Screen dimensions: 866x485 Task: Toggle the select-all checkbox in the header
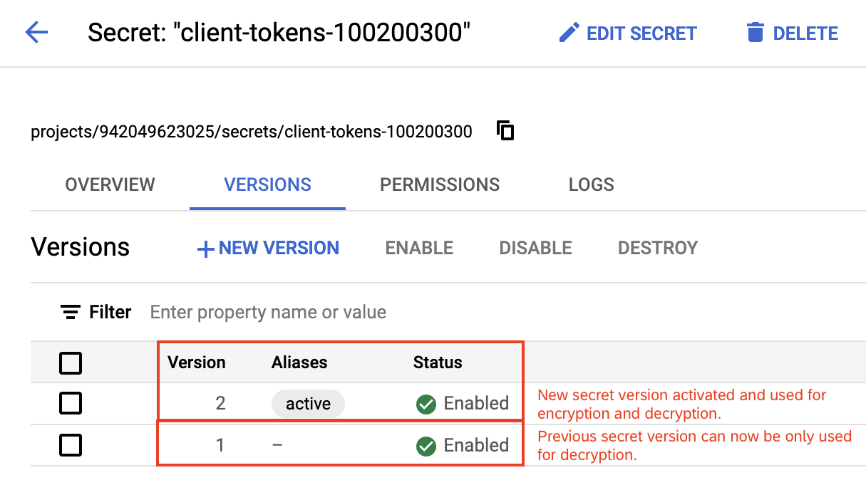tap(71, 363)
